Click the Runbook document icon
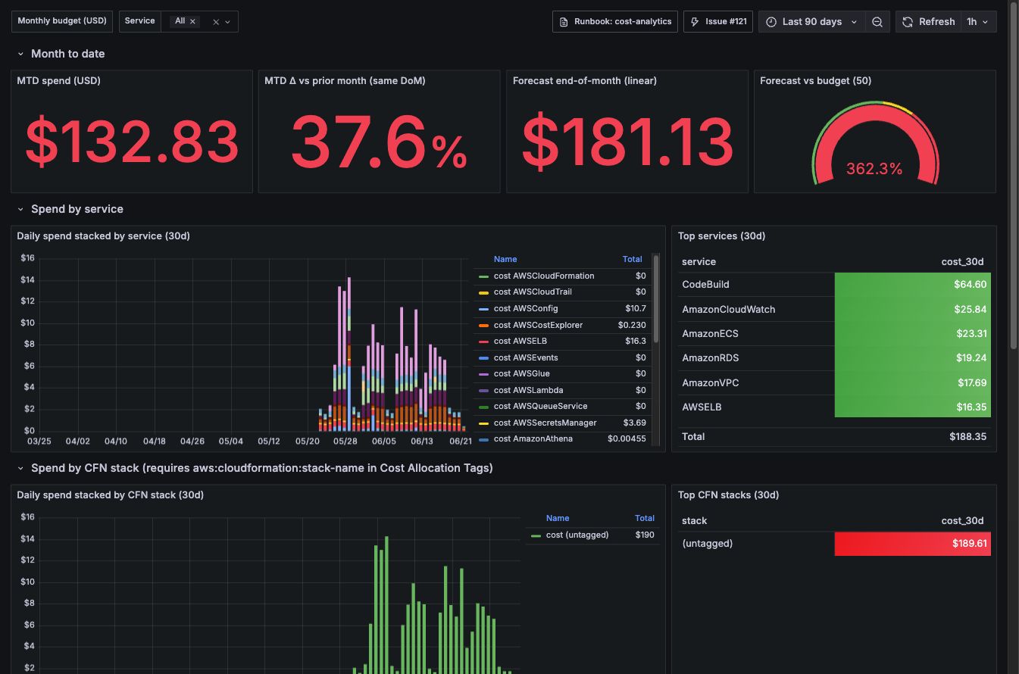 click(x=564, y=22)
